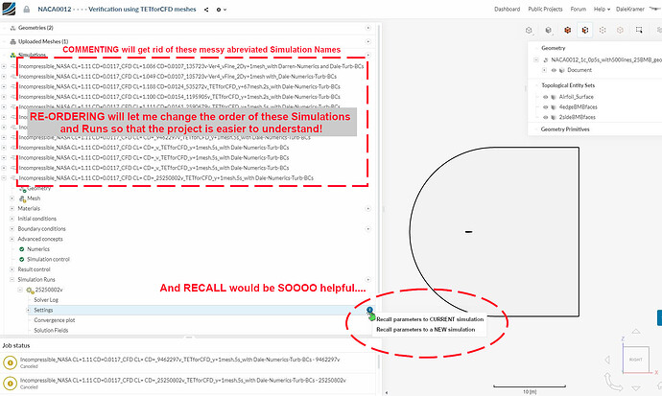The image size is (662, 396).
Task: Click the gear icon of run 25250802v
Action: pyautogui.click(x=30, y=291)
